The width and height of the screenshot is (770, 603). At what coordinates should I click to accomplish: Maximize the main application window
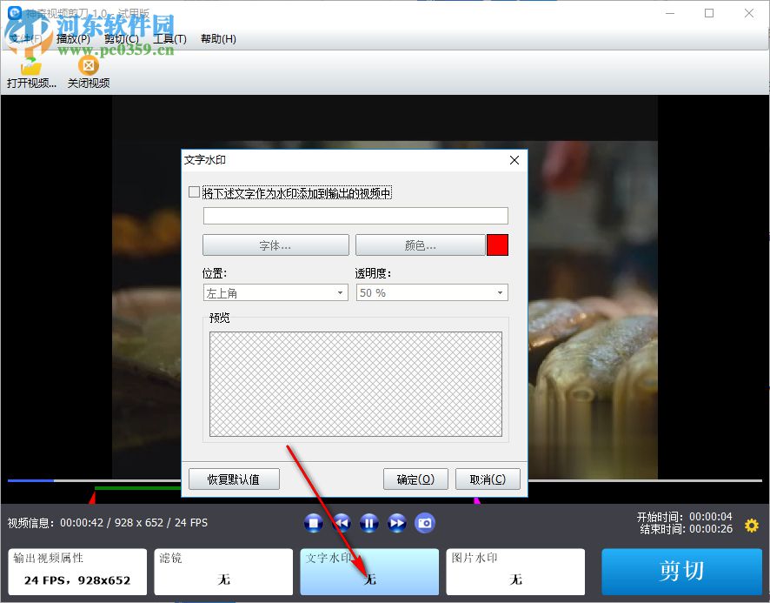coord(709,13)
